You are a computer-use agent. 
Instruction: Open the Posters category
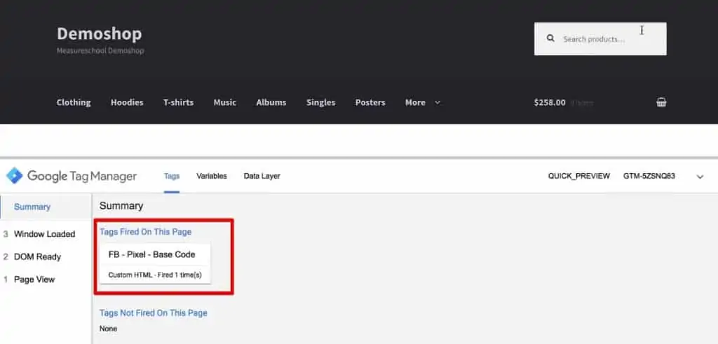coord(370,102)
